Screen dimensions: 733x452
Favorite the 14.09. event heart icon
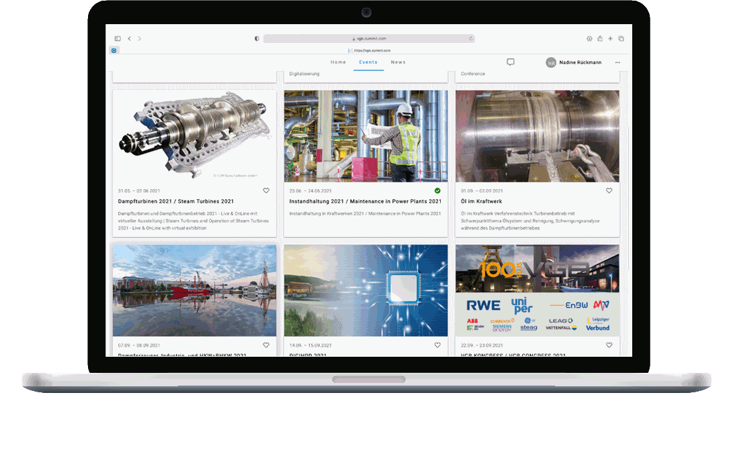pyautogui.click(x=437, y=345)
